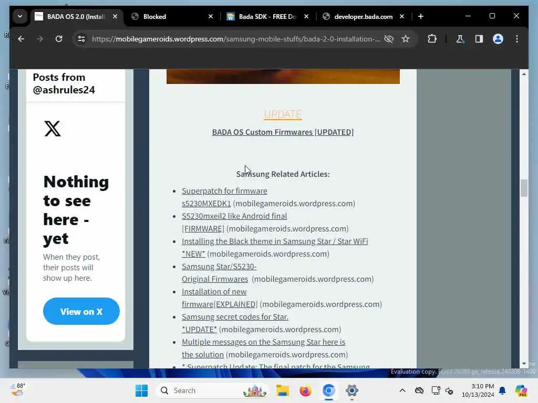
Task: Click the X logo in sidebar widget
Action: 53,129
